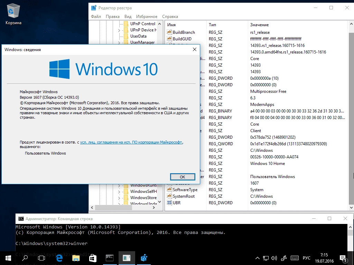The height and width of the screenshot is (265, 354).
Task: Open the pen workspace tray icon
Action: 283,258
